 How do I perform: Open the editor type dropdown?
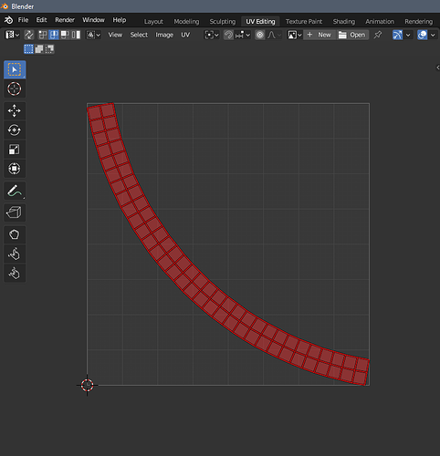coord(12,35)
